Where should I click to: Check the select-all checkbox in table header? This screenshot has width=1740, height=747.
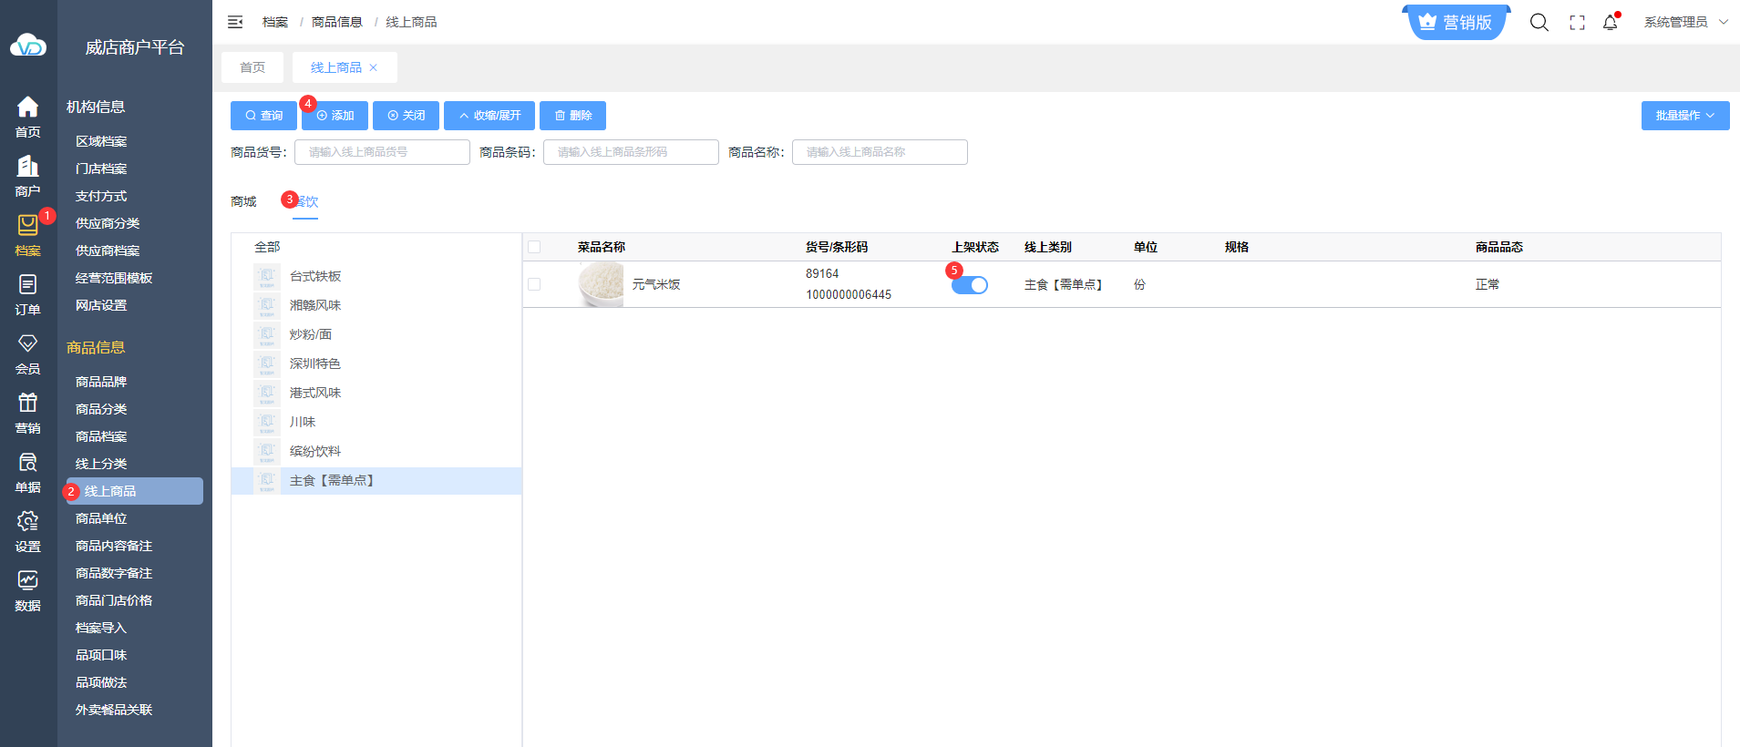(x=534, y=247)
